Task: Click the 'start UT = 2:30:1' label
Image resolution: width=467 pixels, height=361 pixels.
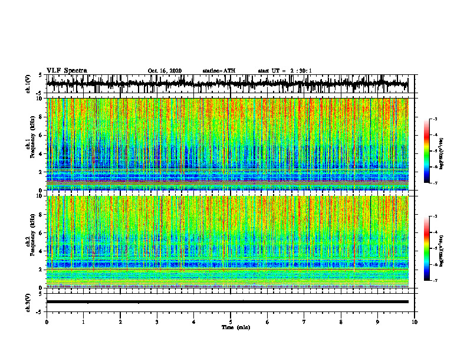Action: pyautogui.click(x=285, y=71)
